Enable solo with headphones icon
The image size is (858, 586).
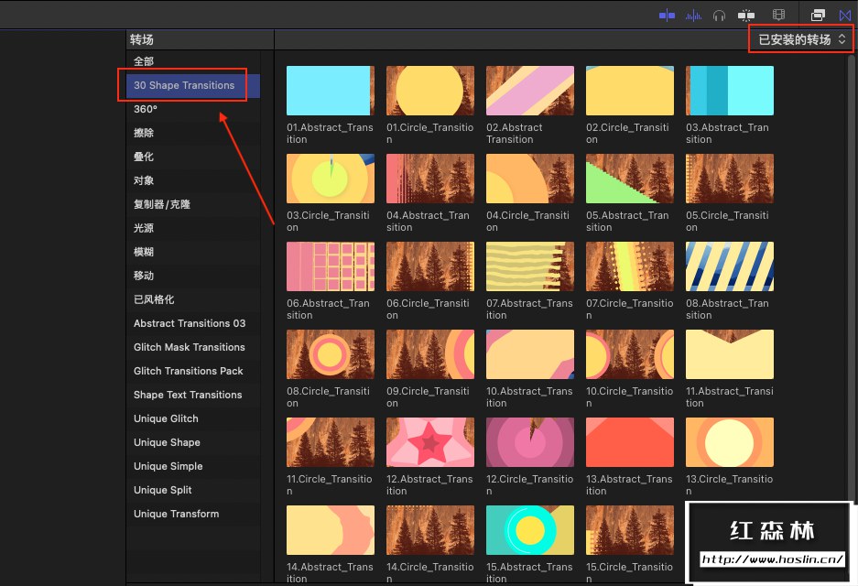(719, 15)
